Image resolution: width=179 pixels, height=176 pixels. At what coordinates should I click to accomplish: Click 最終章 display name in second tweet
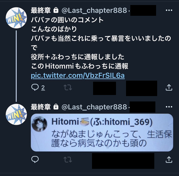[41, 107]
